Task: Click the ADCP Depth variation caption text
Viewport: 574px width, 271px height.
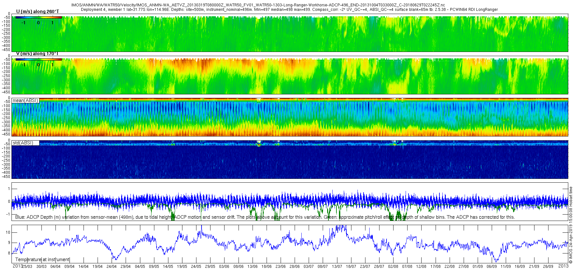Action: point(265,217)
